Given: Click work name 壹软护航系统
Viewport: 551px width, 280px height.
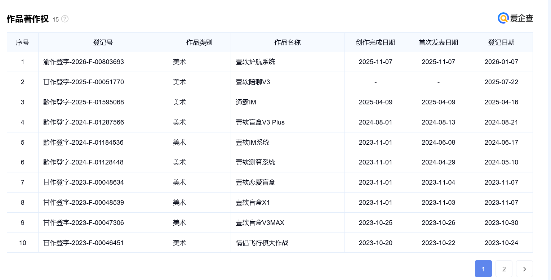Looking at the screenshot, I should click(255, 62).
